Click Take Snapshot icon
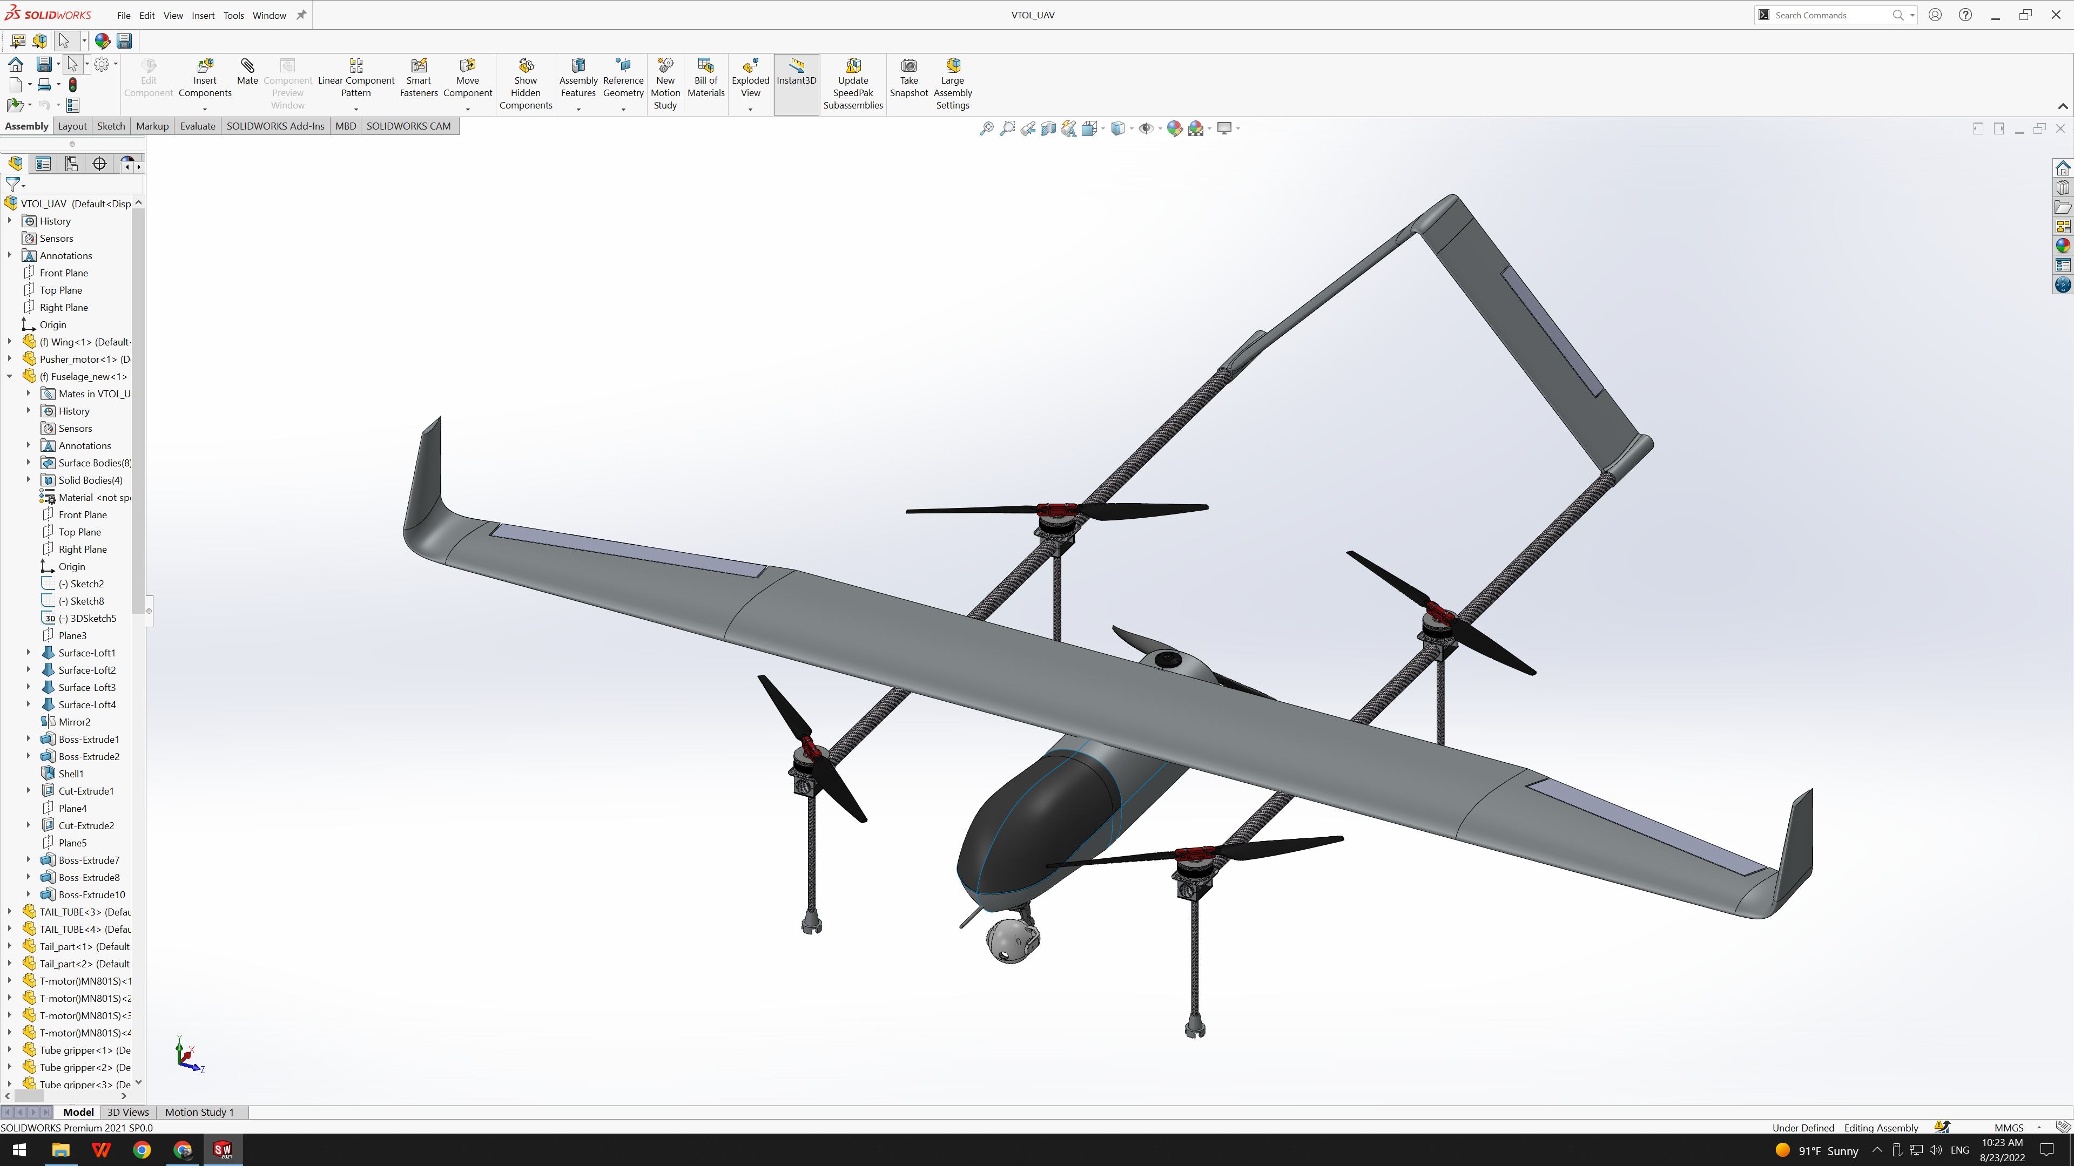 click(x=908, y=66)
